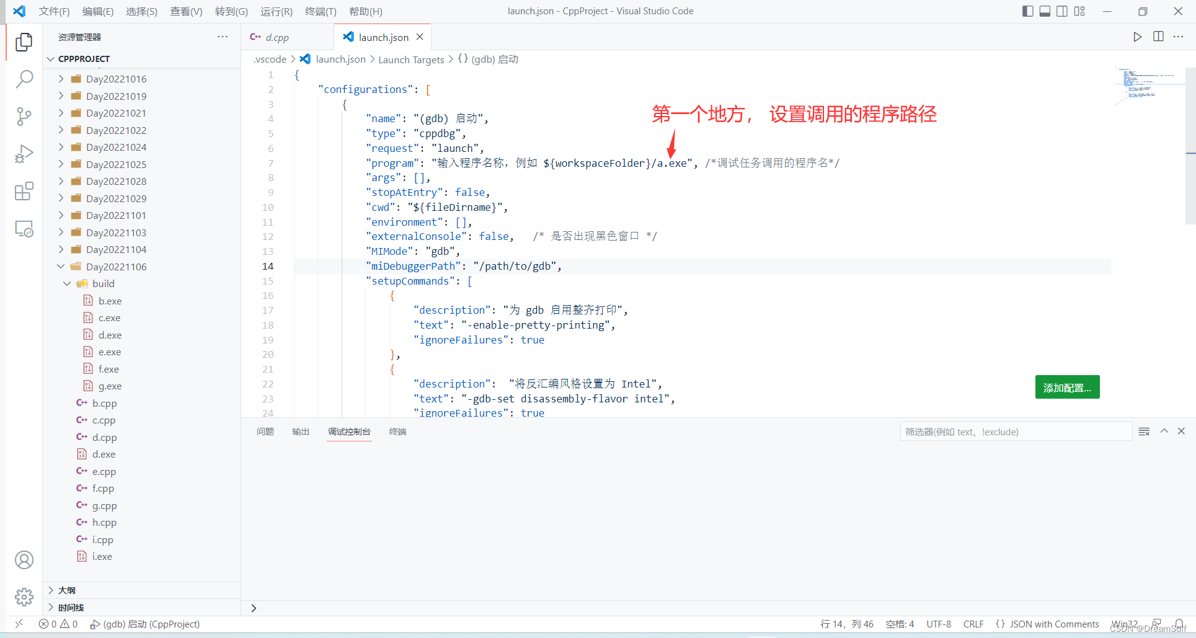Switch to the 输出 output panel tab
The height and width of the screenshot is (638, 1196).
301,432
